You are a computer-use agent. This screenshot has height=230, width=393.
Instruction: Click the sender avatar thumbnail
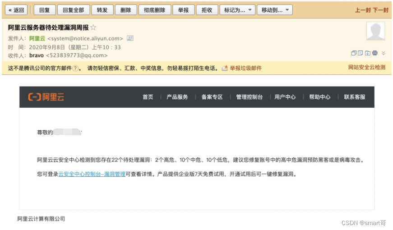(375, 31)
